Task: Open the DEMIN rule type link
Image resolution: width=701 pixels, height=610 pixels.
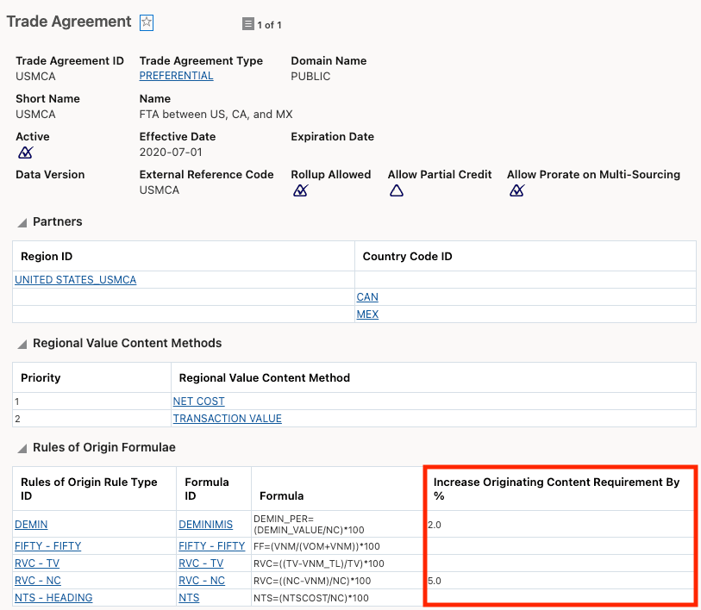Action: 31,524
